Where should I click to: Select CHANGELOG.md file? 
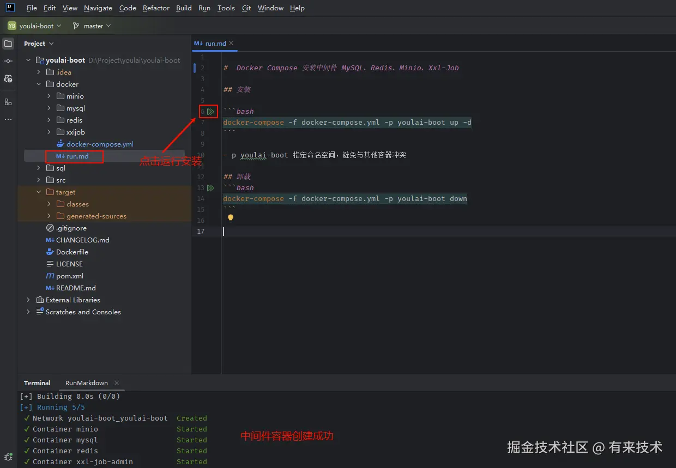(82, 240)
